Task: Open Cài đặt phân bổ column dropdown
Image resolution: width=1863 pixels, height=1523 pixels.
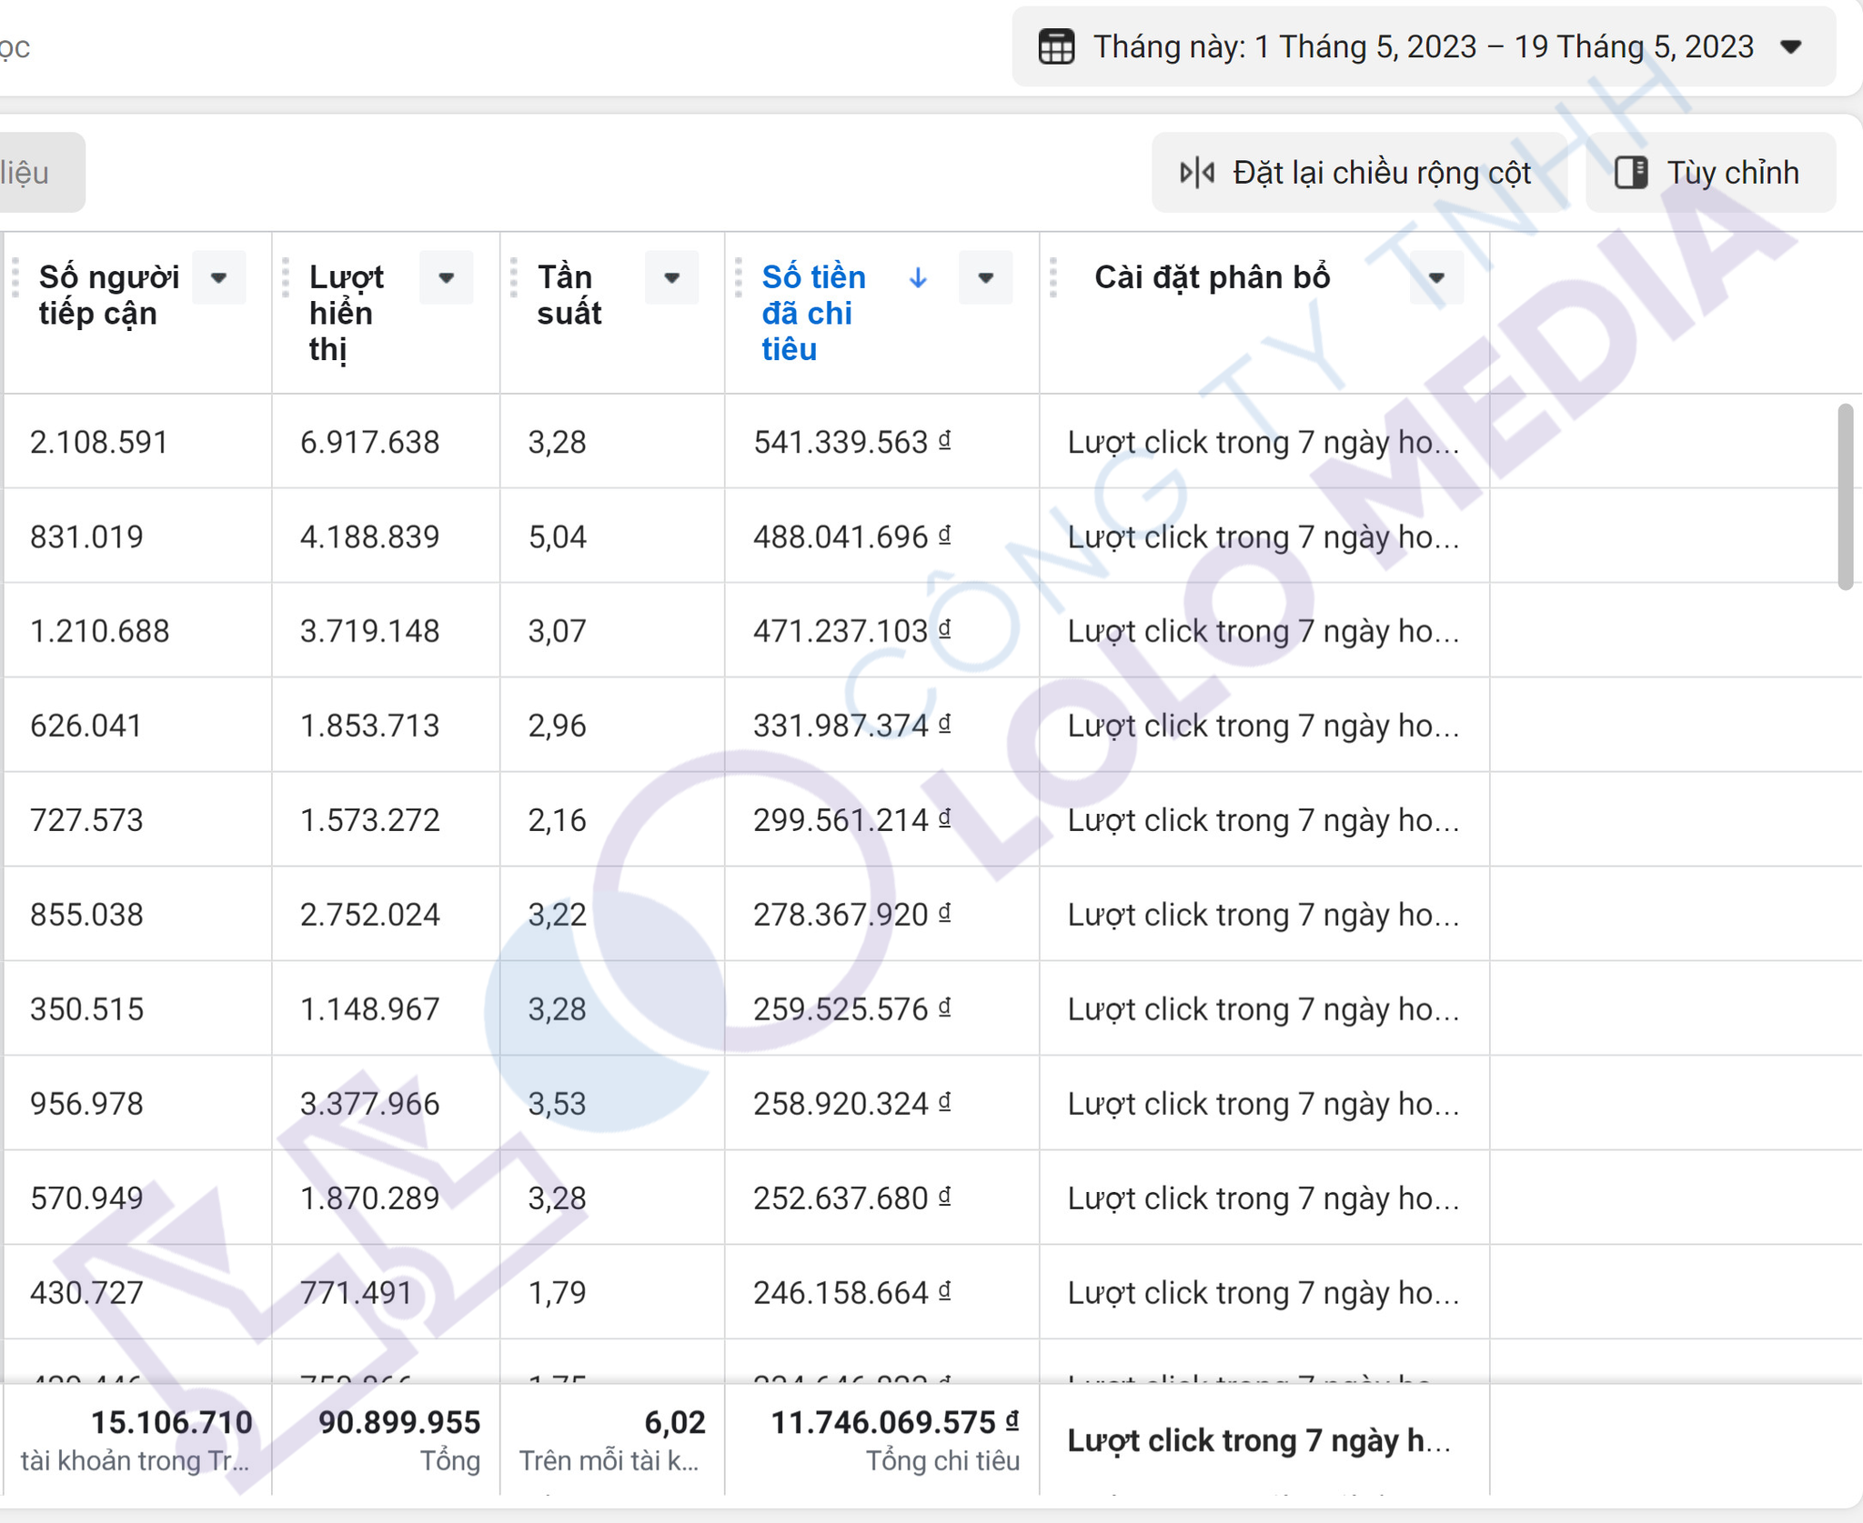Action: [1436, 278]
